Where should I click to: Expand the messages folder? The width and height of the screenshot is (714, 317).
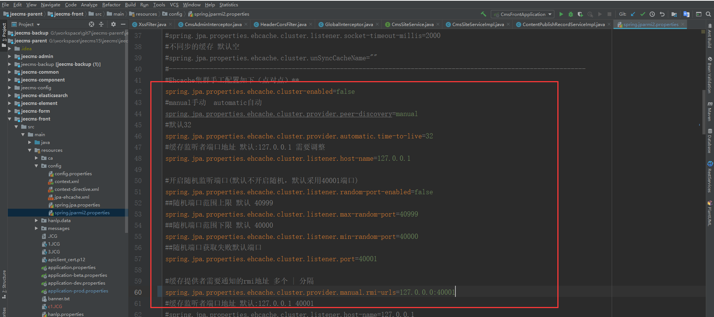(x=36, y=228)
